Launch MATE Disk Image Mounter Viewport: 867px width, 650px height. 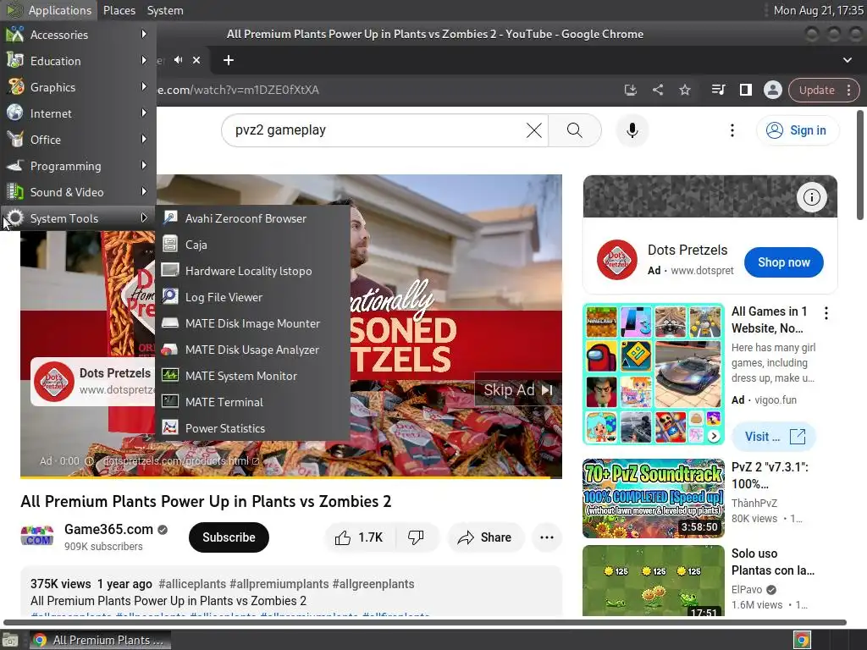click(x=252, y=323)
